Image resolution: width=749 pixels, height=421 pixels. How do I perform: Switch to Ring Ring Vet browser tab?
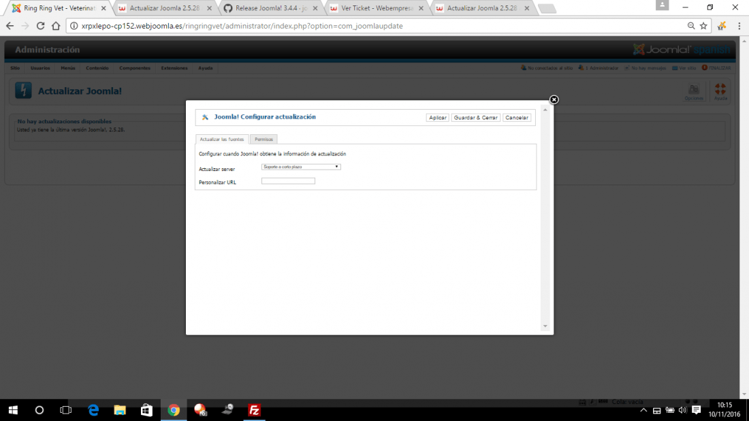click(x=59, y=8)
